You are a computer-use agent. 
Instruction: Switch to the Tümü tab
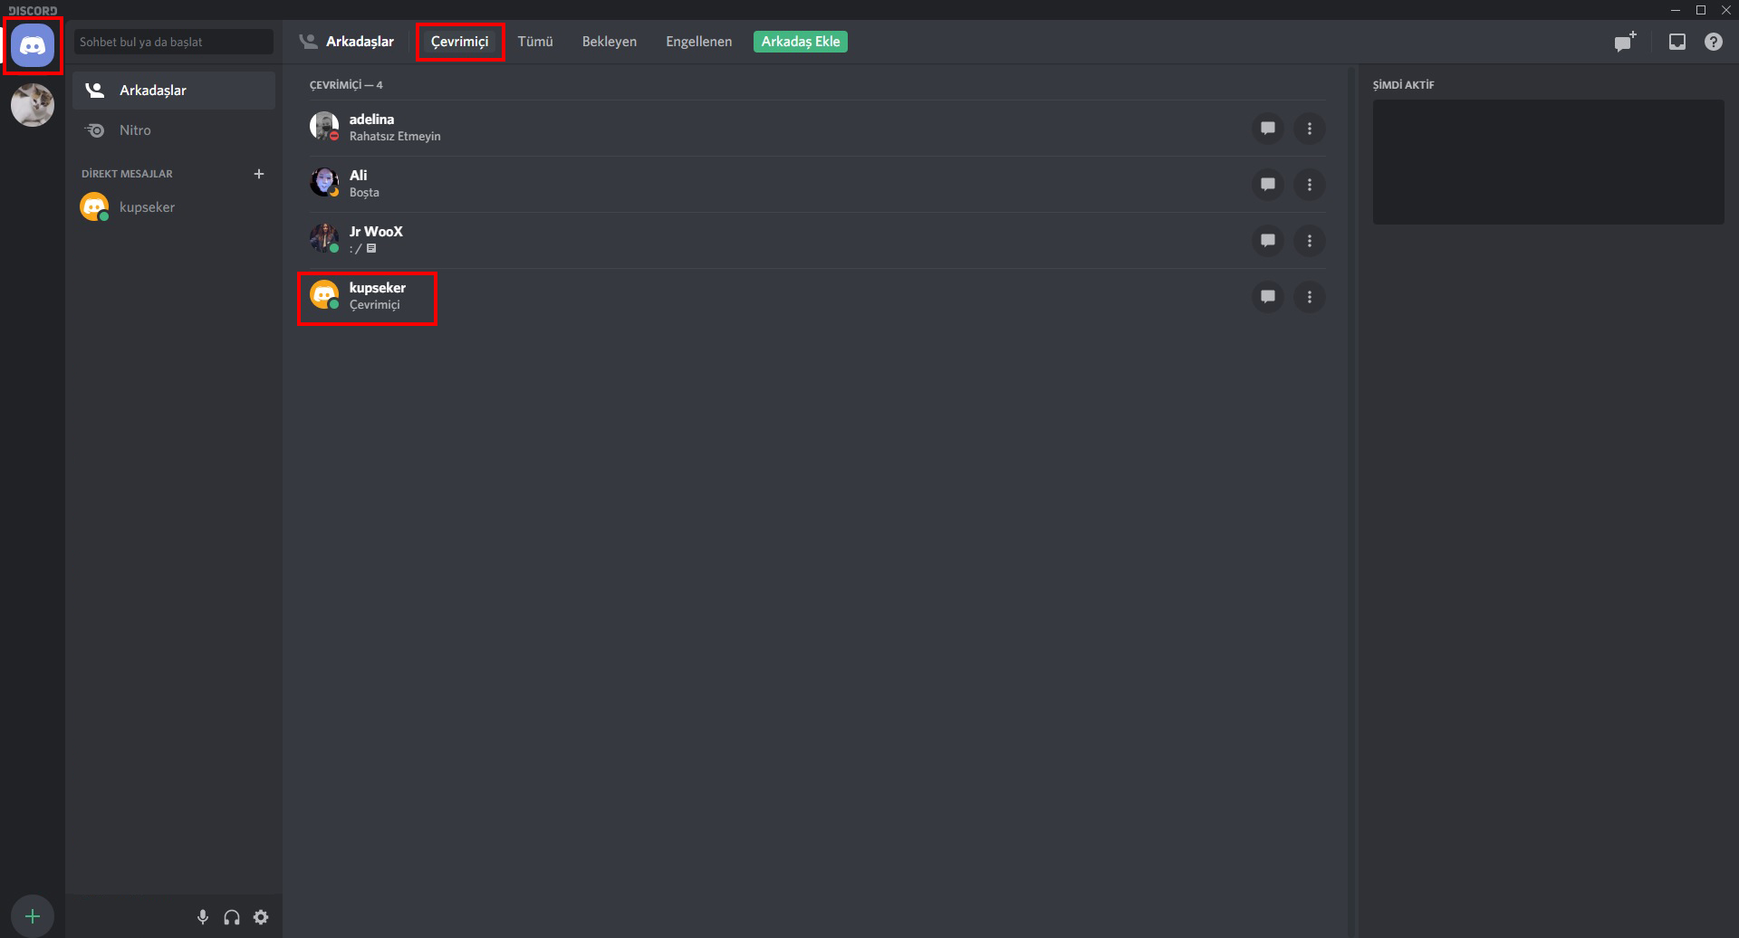pos(535,42)
